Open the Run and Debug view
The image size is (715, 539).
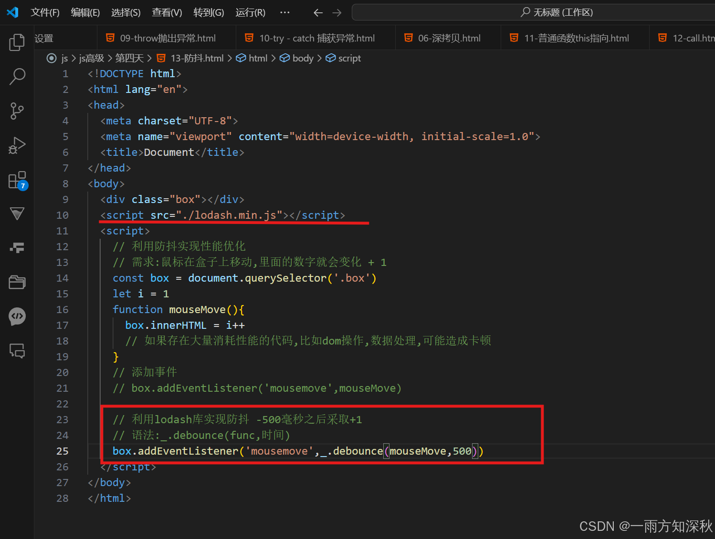coord(17,145)
